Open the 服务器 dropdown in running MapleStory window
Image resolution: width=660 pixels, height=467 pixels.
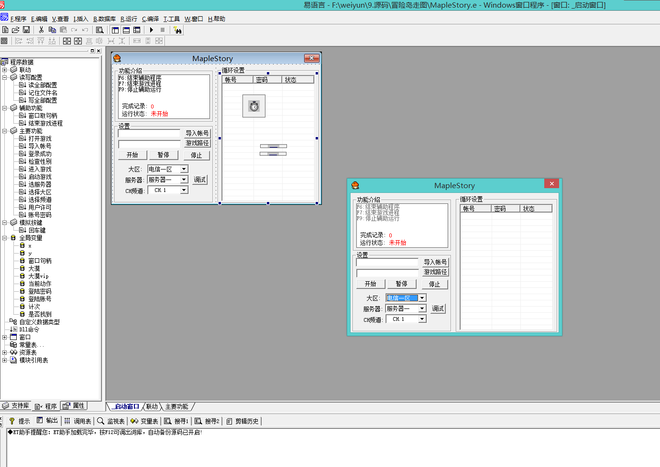(422, 308)
